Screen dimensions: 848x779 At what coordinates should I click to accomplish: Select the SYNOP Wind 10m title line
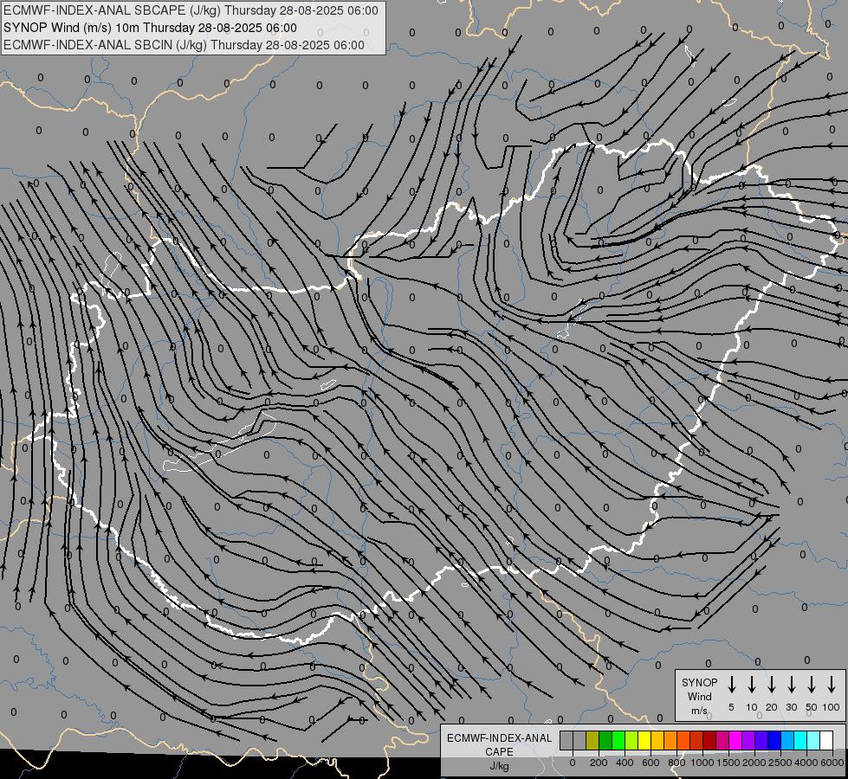point(150,28)
